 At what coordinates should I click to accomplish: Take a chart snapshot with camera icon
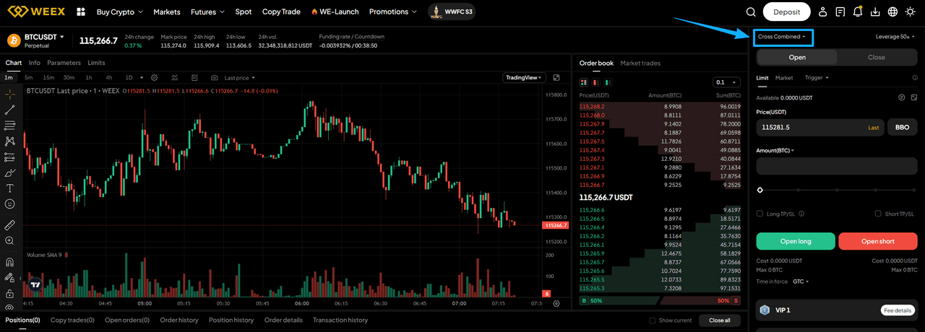pyautogui.click(x=214, y=78)
